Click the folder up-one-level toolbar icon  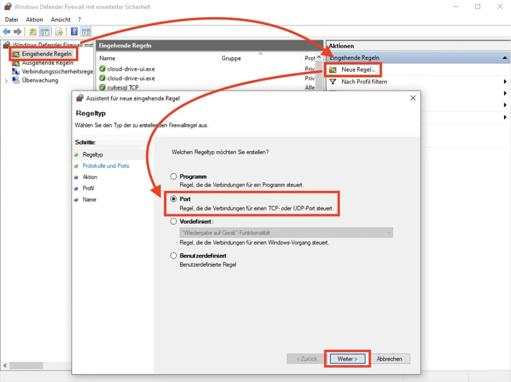click(33, 32)
